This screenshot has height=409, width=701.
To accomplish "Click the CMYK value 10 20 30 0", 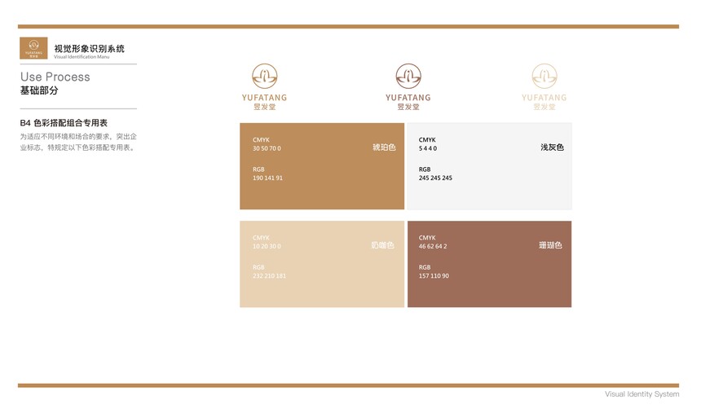I will click(267, 246).
